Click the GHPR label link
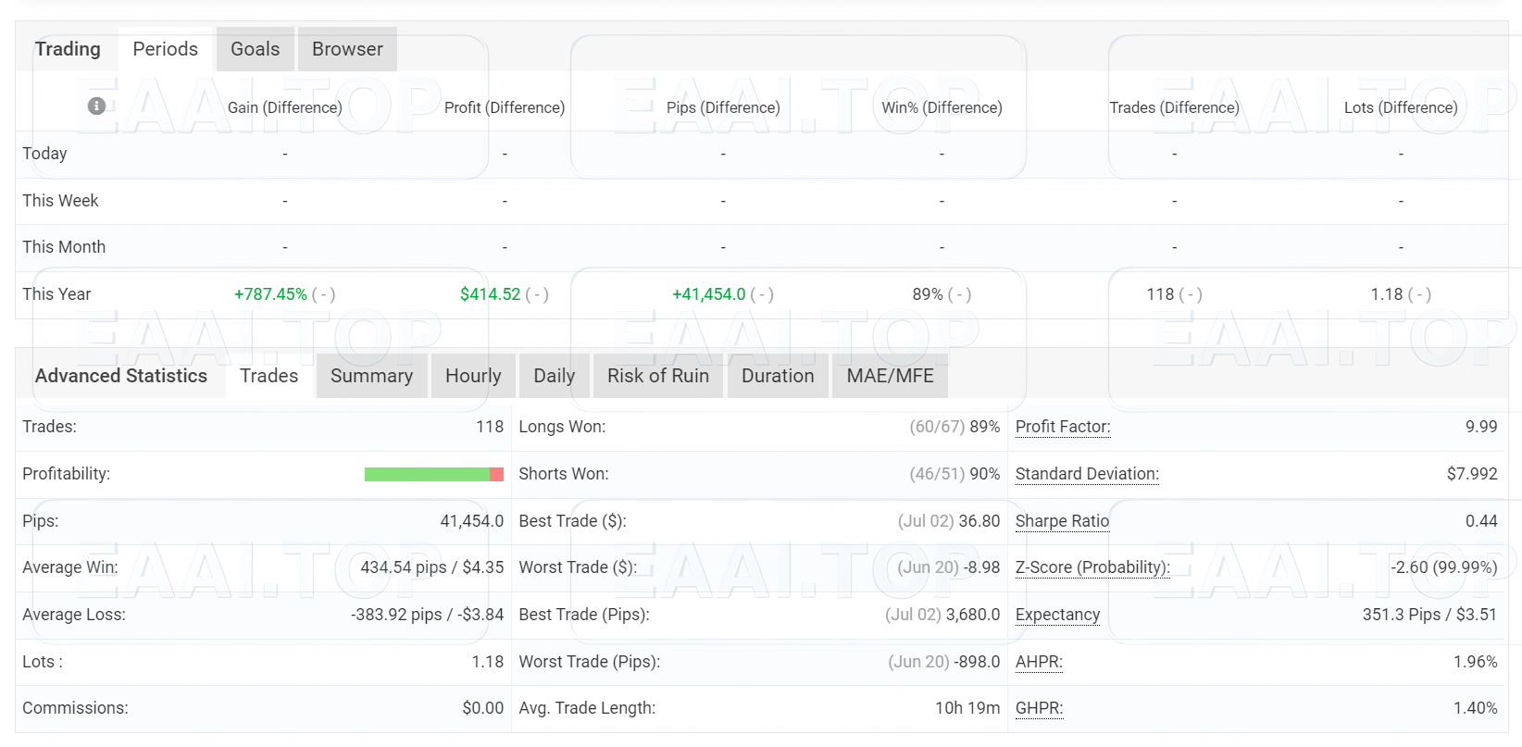 [1038, 708]
